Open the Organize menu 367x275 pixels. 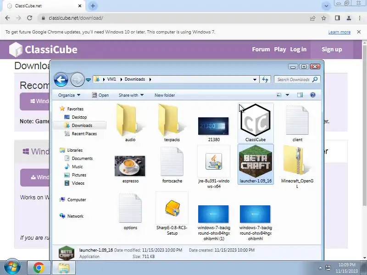click(x=69, y=95)
